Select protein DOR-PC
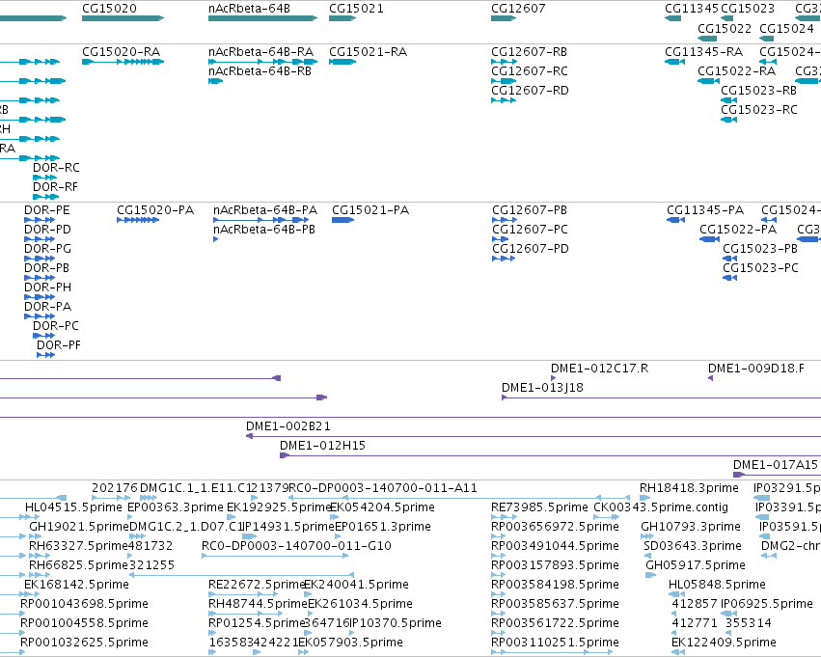The height and width of the screenshot is (657, 821). (x=56, y=326)
